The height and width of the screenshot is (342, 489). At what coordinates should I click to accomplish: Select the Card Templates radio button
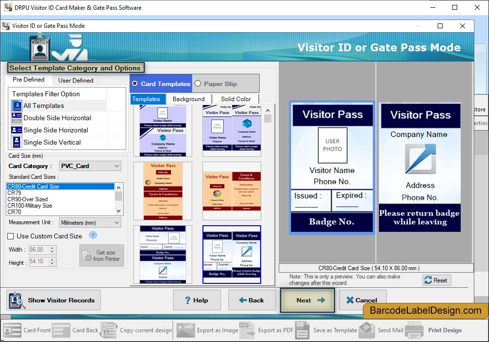pyautogui.click(x=135, y=84)
